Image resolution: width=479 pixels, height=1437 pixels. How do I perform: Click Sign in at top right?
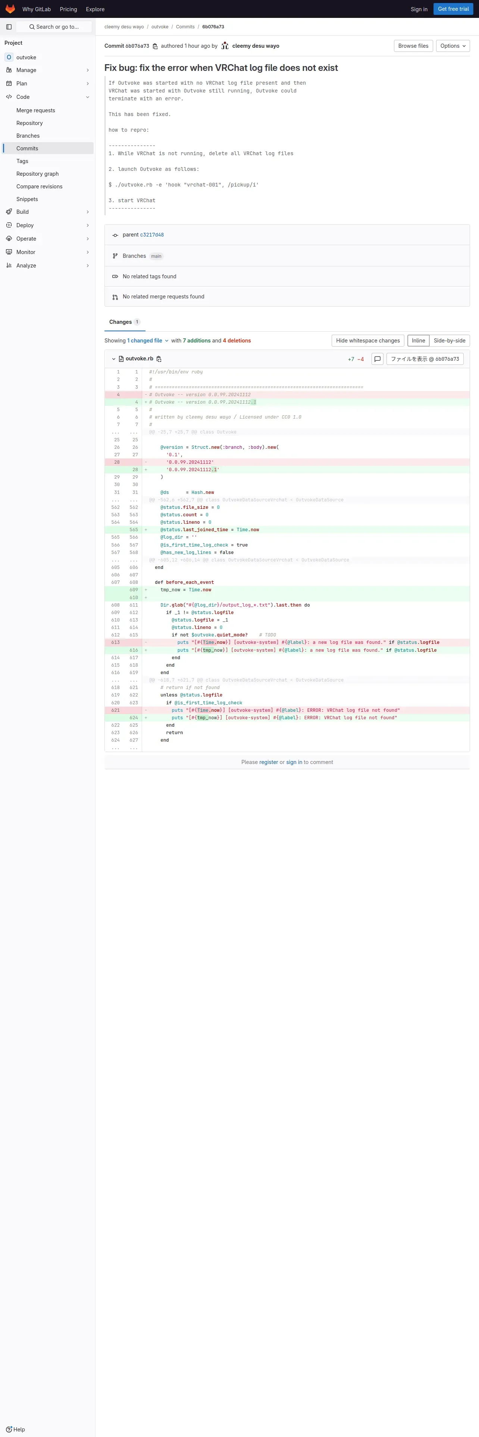pos(419,9)
